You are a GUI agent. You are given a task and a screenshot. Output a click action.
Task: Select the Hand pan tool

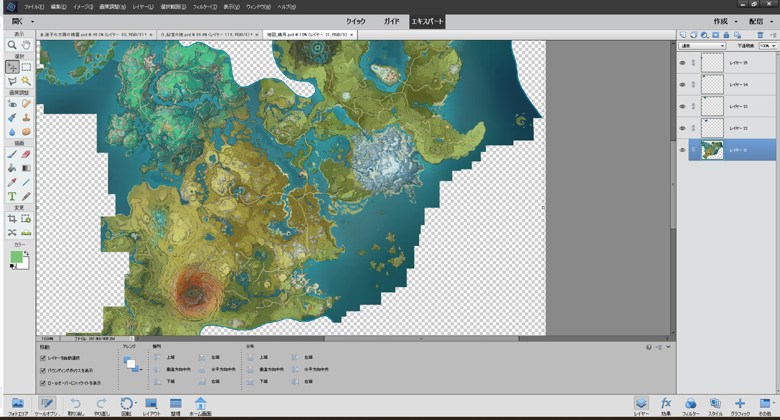(27, 45)
